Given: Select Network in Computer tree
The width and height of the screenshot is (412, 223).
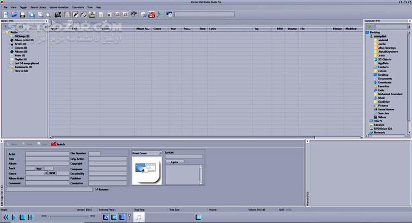Looking at the screenshot, I should tap(380, 133).
